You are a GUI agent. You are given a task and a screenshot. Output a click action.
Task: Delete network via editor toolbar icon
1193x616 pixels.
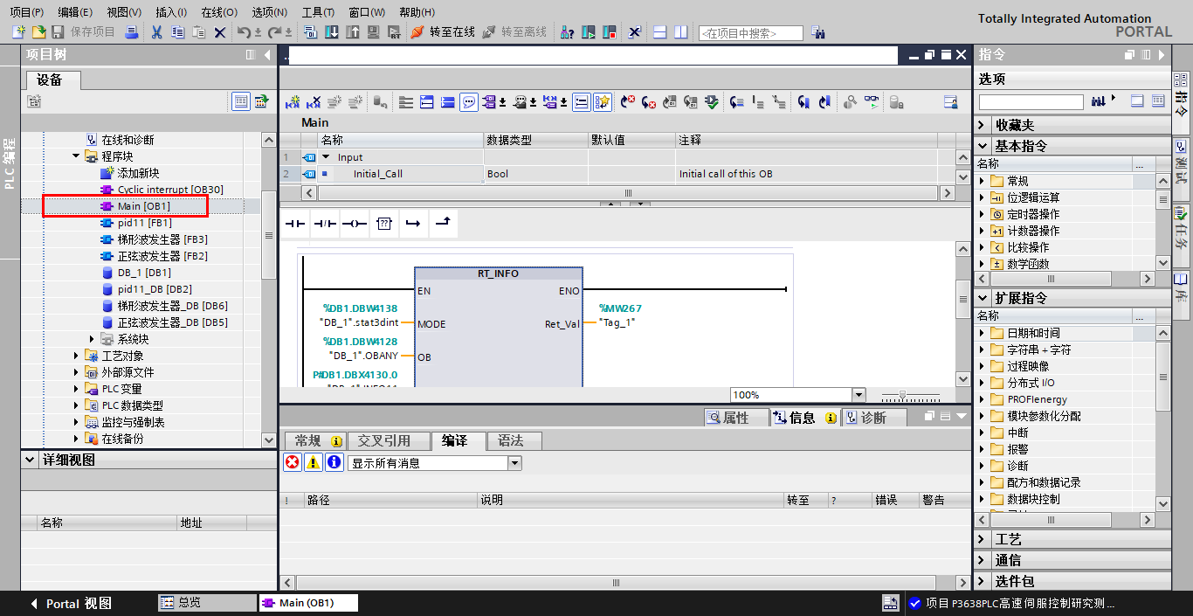314,102
